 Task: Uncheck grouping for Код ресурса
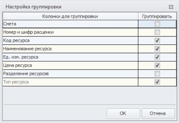[157, 40]
